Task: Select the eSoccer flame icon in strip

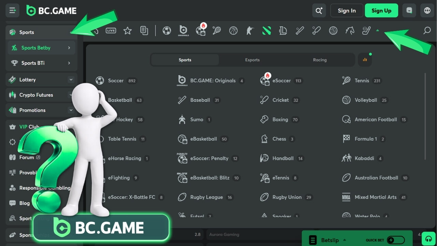Action: click(x=201, y=30)
